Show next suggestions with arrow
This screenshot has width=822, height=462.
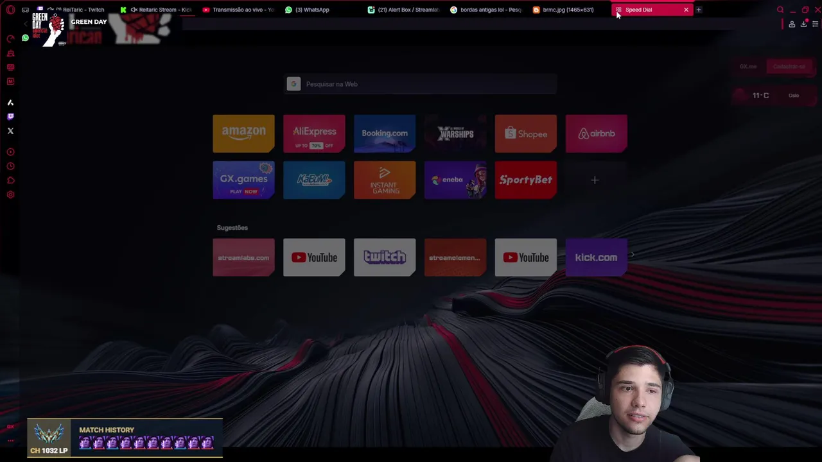(x=633, y=255)
